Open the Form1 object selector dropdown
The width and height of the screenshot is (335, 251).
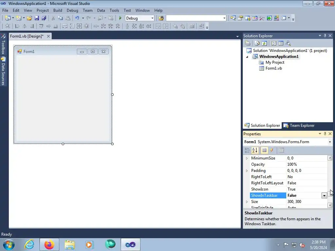330,142
